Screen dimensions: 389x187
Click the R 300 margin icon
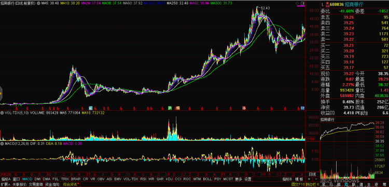[x=327, y=5]
